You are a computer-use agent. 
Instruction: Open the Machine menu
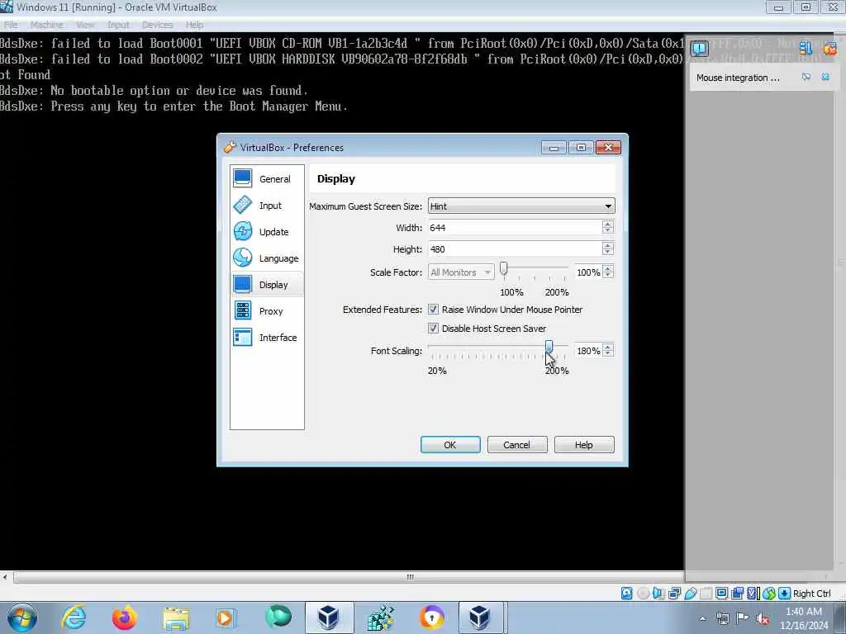click(x=46, y=25)
